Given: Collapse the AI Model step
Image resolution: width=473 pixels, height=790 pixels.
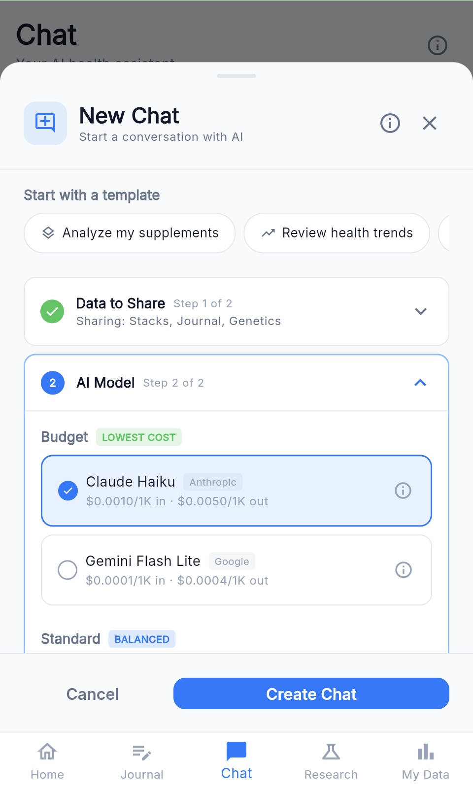Looking at the screenshot, I should click(420, 383).
